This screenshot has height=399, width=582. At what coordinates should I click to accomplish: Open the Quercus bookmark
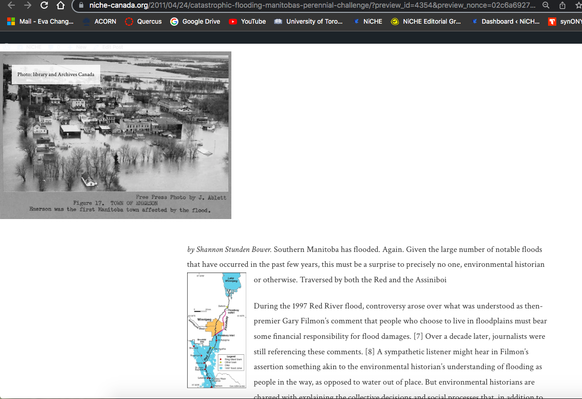[143, 22]
